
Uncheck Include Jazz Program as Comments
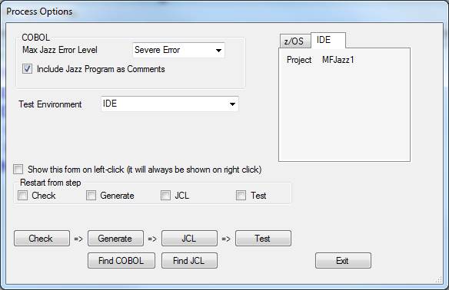pos(27,69)
